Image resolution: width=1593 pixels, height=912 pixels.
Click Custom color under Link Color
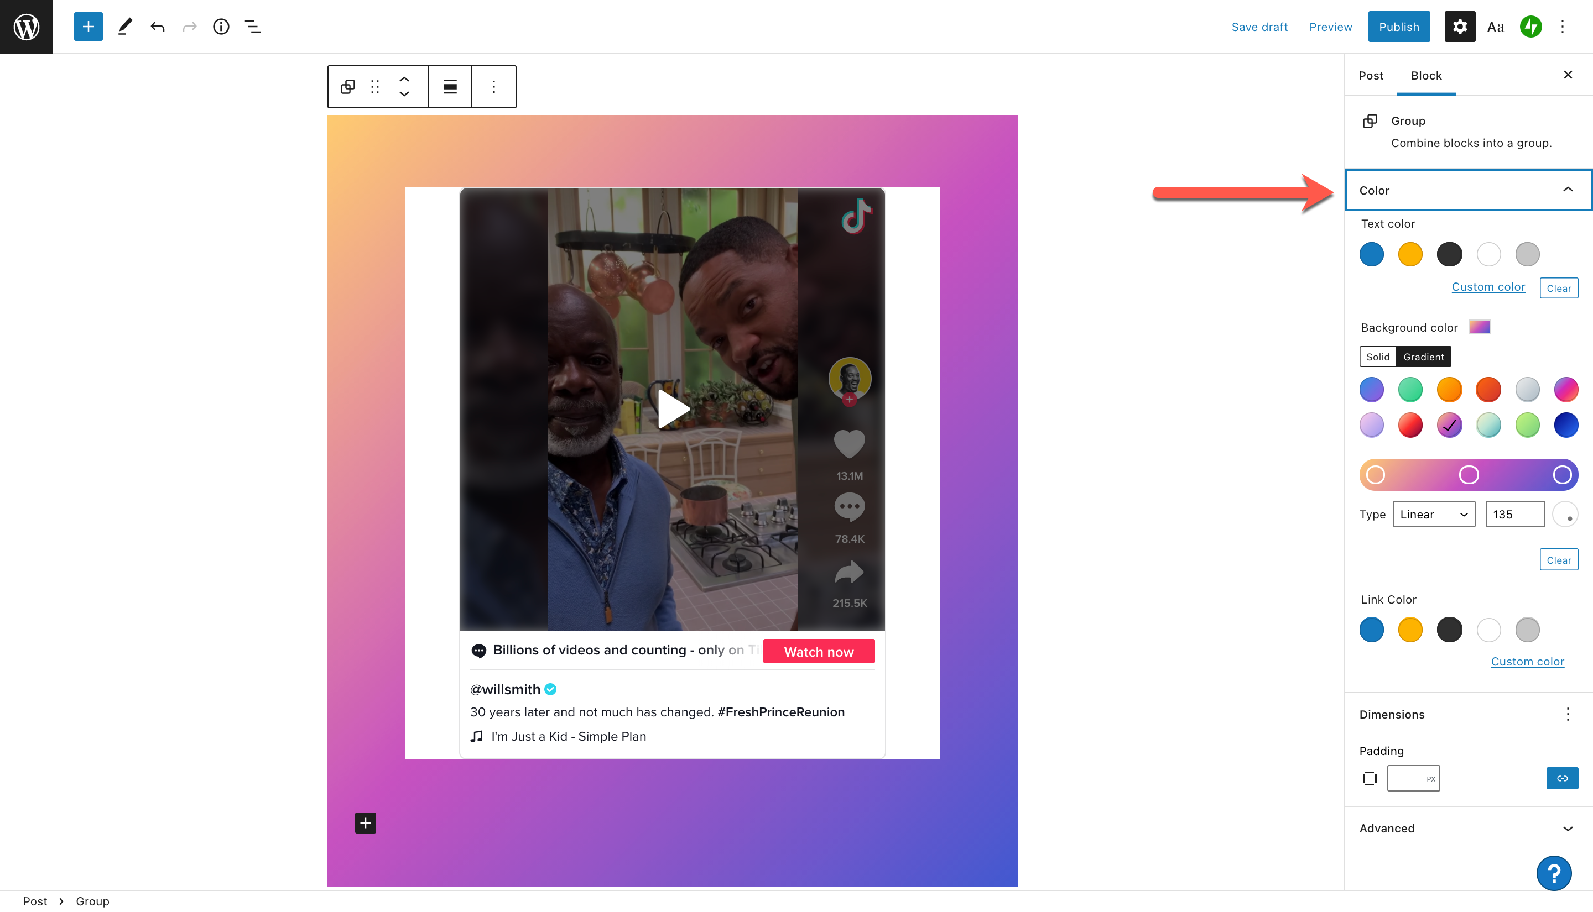[x=1527, y=661]
